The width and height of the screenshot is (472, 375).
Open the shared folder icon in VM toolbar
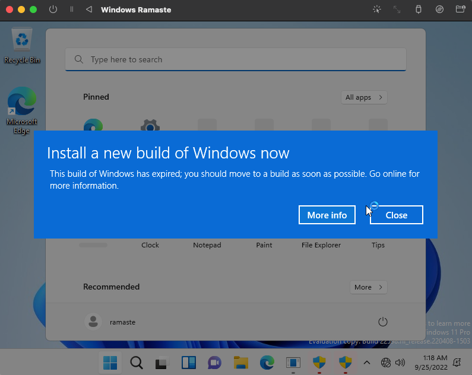(461, 9)
